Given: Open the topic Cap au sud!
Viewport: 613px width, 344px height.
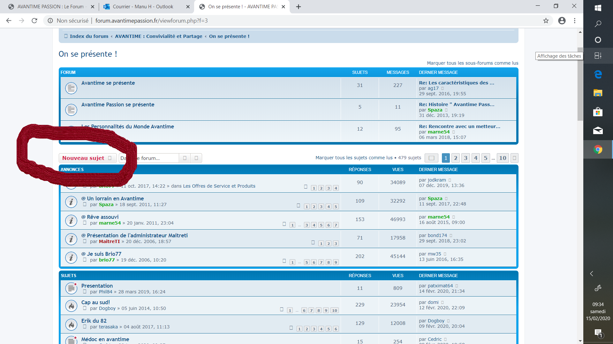Looking at the screenshot, I should [95, 302].
